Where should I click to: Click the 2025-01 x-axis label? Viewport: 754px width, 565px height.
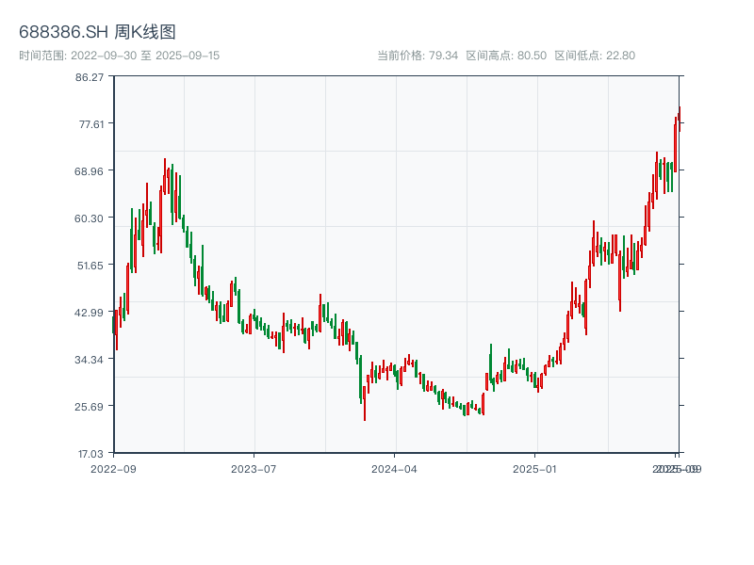(x=534, y=469)
